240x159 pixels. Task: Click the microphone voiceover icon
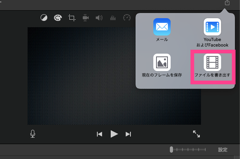pyautogui.click(x=33, y=134)
